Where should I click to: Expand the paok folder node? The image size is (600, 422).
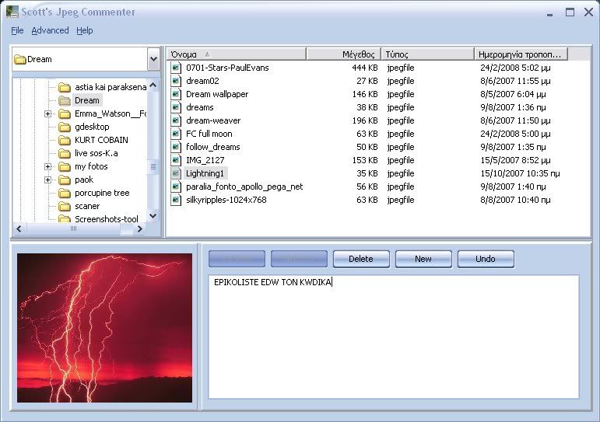coord(48,180)
